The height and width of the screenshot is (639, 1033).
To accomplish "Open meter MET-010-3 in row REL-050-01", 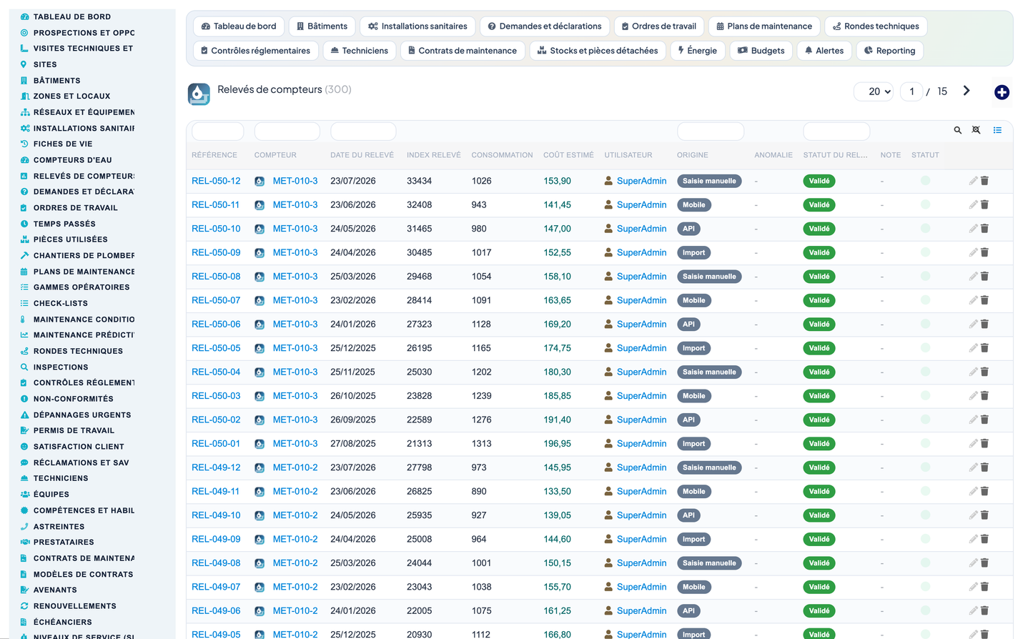I will (x=295, y=444).
